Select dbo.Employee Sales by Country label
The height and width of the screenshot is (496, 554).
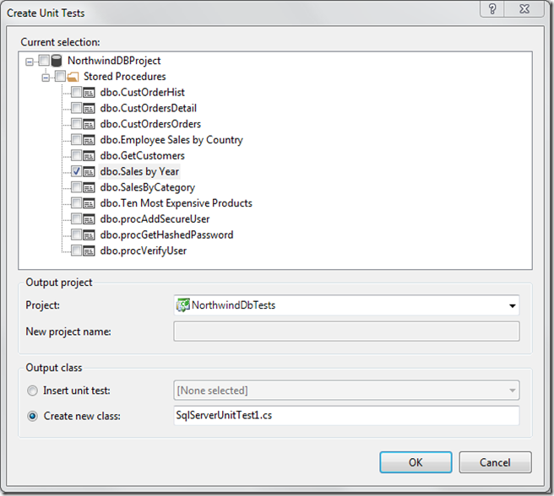point(171,140)
